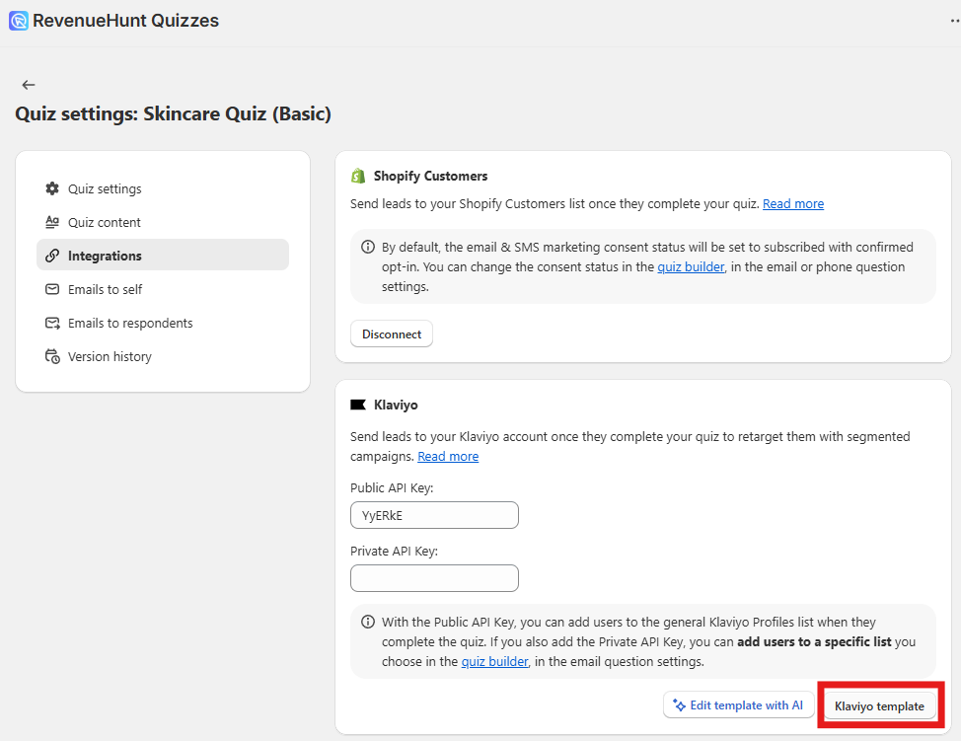
Task: Open Emails to self section
Action: tap(163, 289)
